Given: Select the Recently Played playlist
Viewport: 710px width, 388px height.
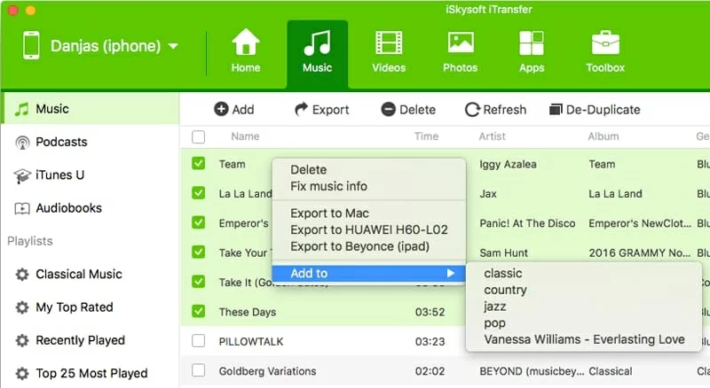Looking at the screenshot, I should point(80,340).
